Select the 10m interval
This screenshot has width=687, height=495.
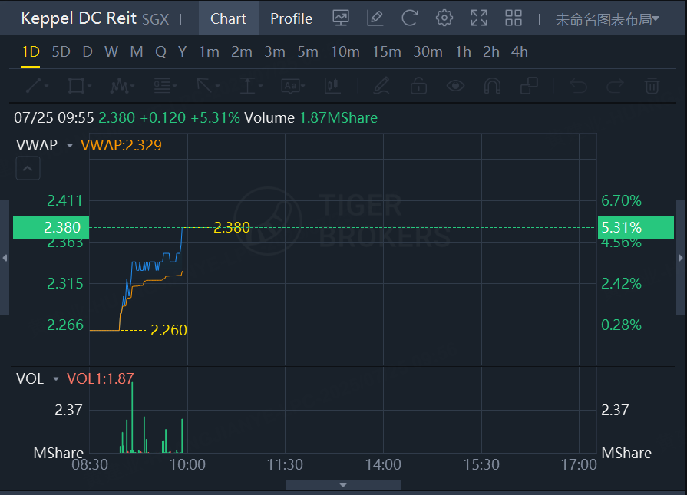tap(345, 52)
